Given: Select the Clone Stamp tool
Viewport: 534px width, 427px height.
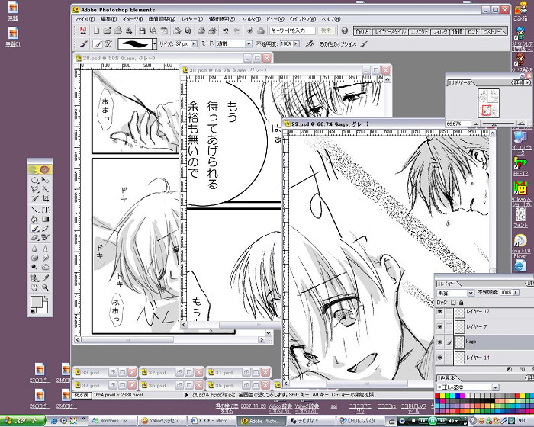Looking at the screenshot, I should [35, 278].
